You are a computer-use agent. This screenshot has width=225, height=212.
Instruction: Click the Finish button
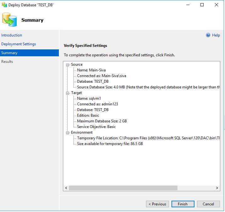pos(183,204)
